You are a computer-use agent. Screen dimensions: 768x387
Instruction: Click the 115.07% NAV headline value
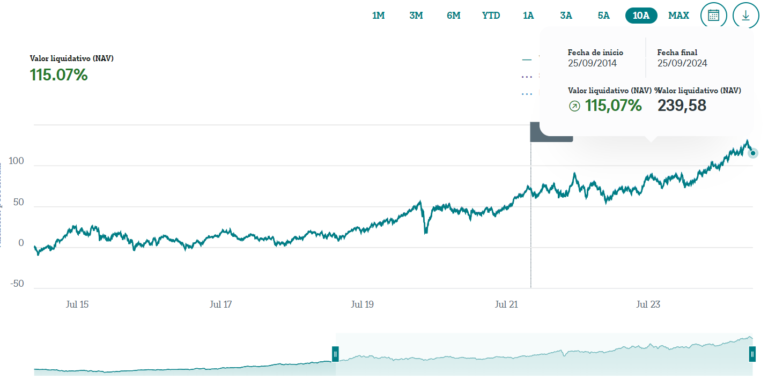[x=58, y=75]
